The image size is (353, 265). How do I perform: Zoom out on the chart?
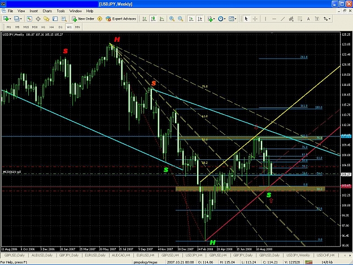pos(180,19)
